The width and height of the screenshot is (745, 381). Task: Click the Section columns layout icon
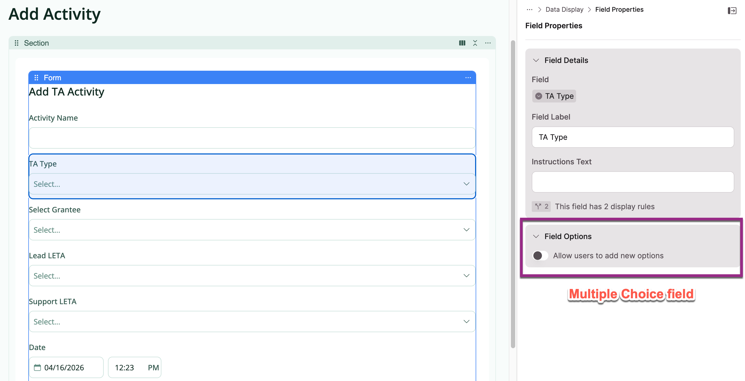click(x=462, y=43)
